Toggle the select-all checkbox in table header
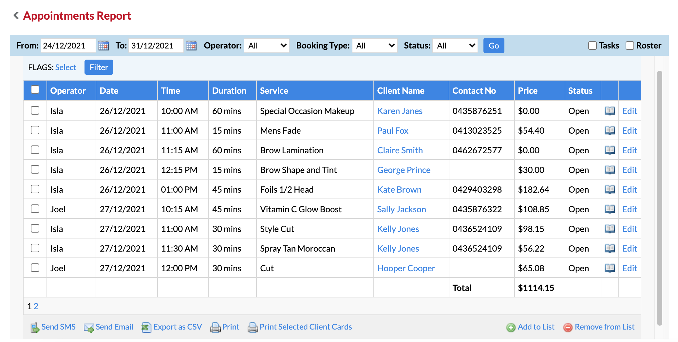This screenshot has width=678, height=342. 35,89
